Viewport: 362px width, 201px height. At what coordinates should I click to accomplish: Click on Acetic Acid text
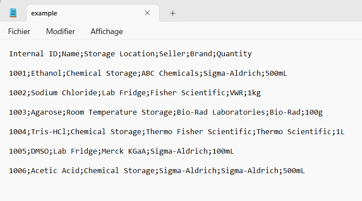point(55,170)
